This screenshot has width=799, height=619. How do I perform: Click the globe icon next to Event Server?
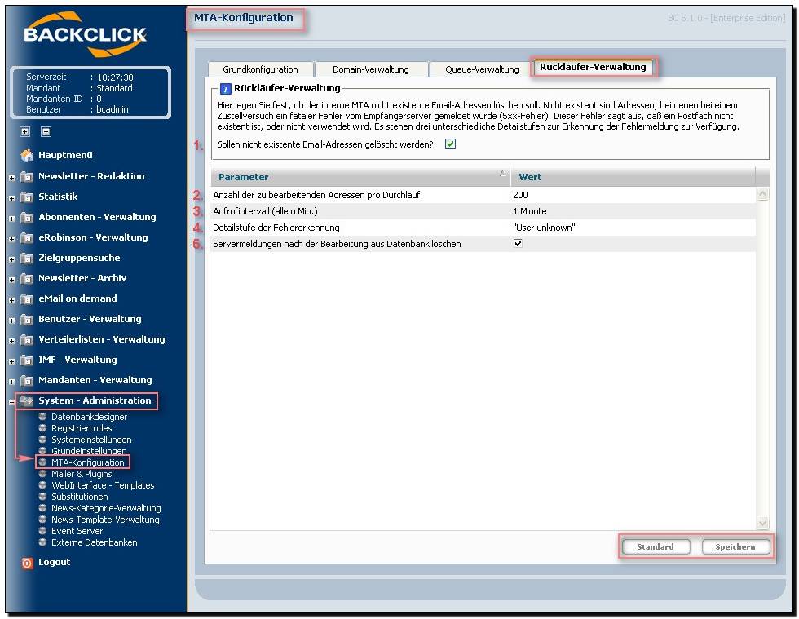click(x=42, y=531)
